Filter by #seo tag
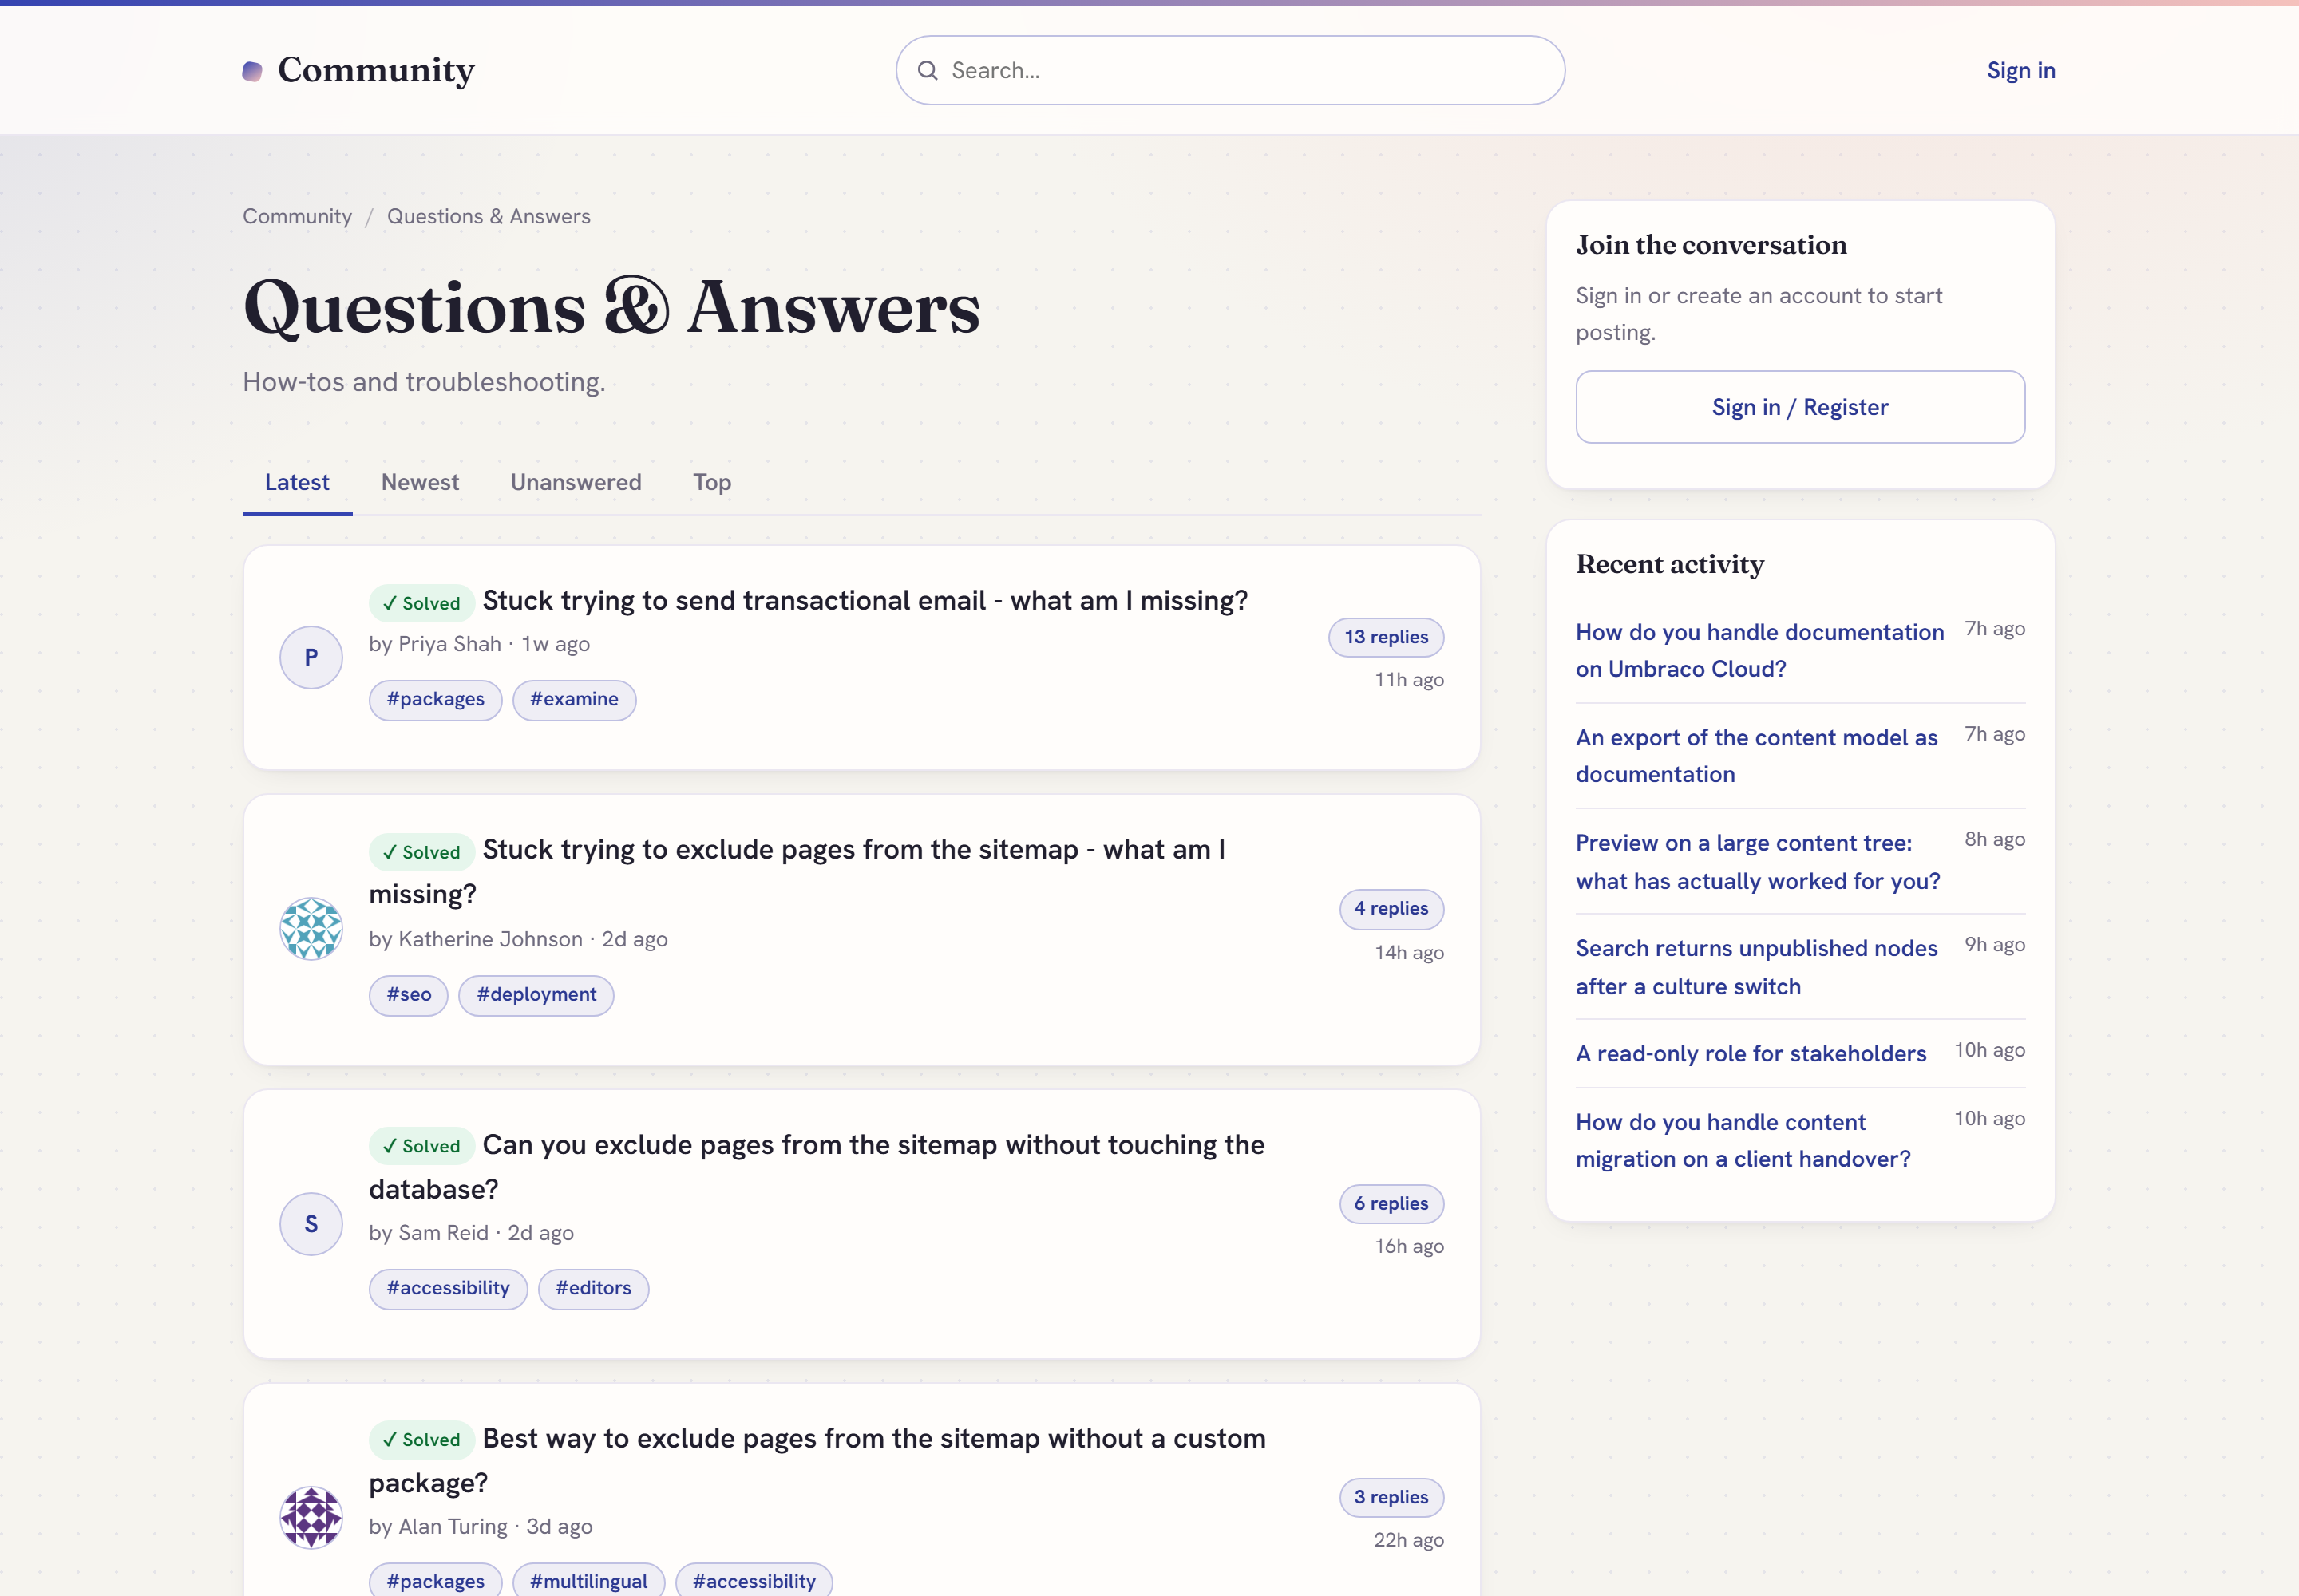This screenshot has width=2299, height=1596. pos(408,995)
